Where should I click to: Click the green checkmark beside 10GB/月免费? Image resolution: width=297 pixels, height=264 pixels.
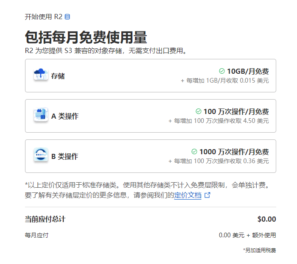point(221,71)
